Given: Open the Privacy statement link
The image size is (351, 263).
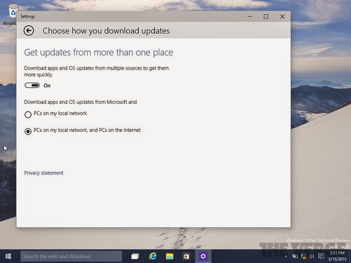Looking at the screenshot, I should [x=44, y=173].
